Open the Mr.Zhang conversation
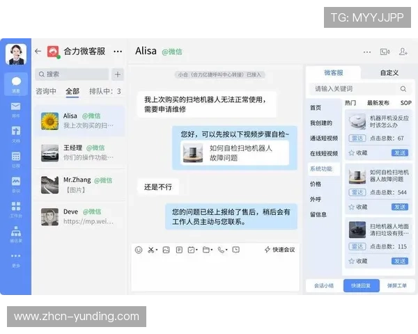 tap(79, 184)
